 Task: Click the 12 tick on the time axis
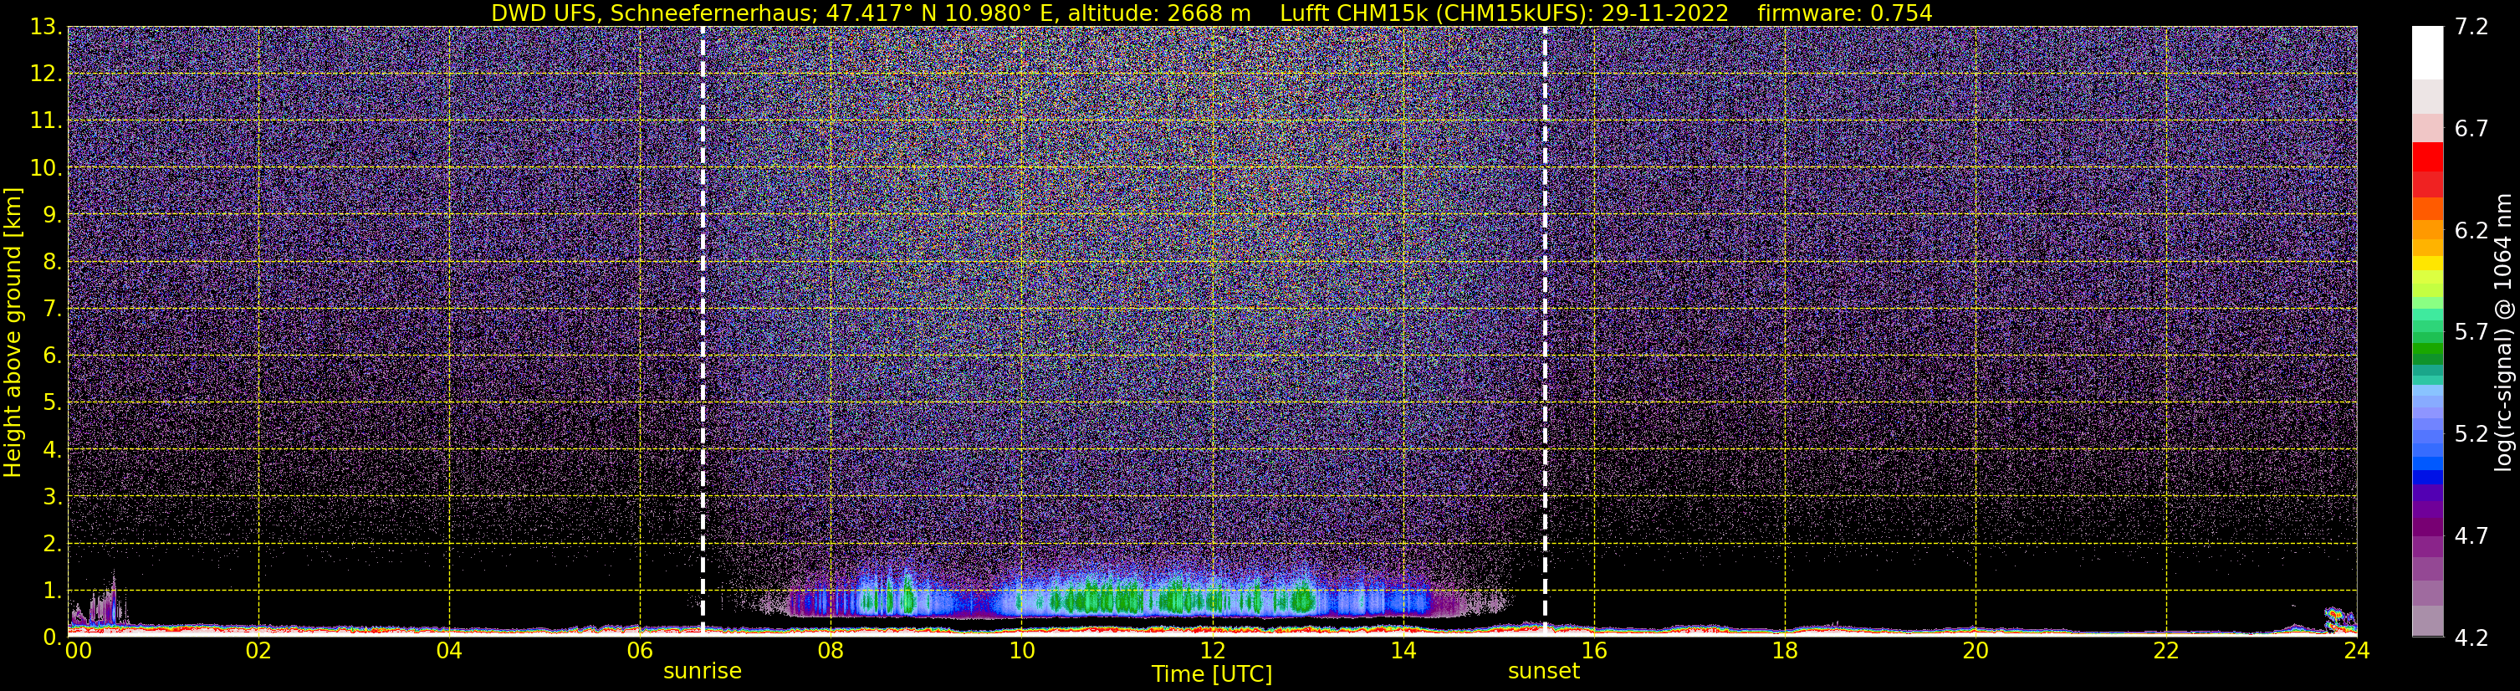[1212, 651]
